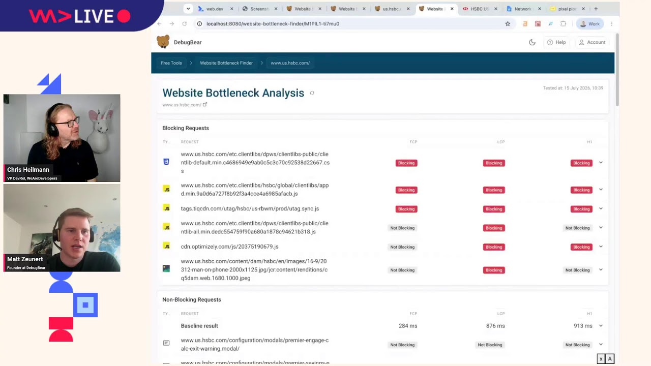Open www.us.hsbc.com via external link icon
This screenshot has width=651, height=366.
coord(205,105)
